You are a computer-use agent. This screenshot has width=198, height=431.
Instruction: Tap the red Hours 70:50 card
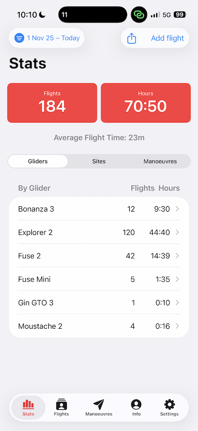click(x=146, y=103)
